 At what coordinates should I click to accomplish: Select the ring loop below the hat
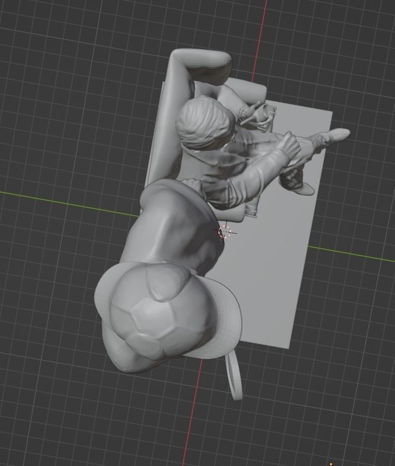234,376
